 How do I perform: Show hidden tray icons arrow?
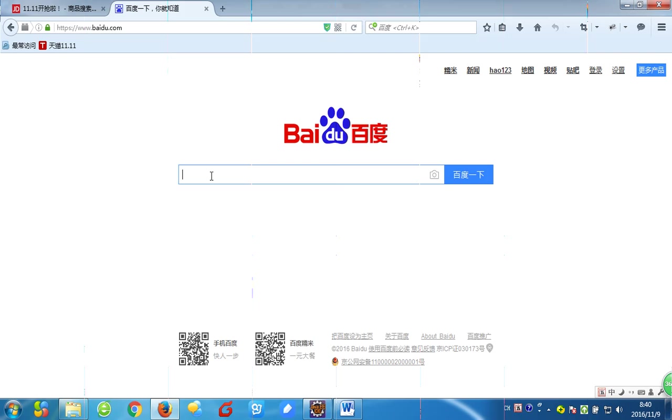tap(549, 409)
